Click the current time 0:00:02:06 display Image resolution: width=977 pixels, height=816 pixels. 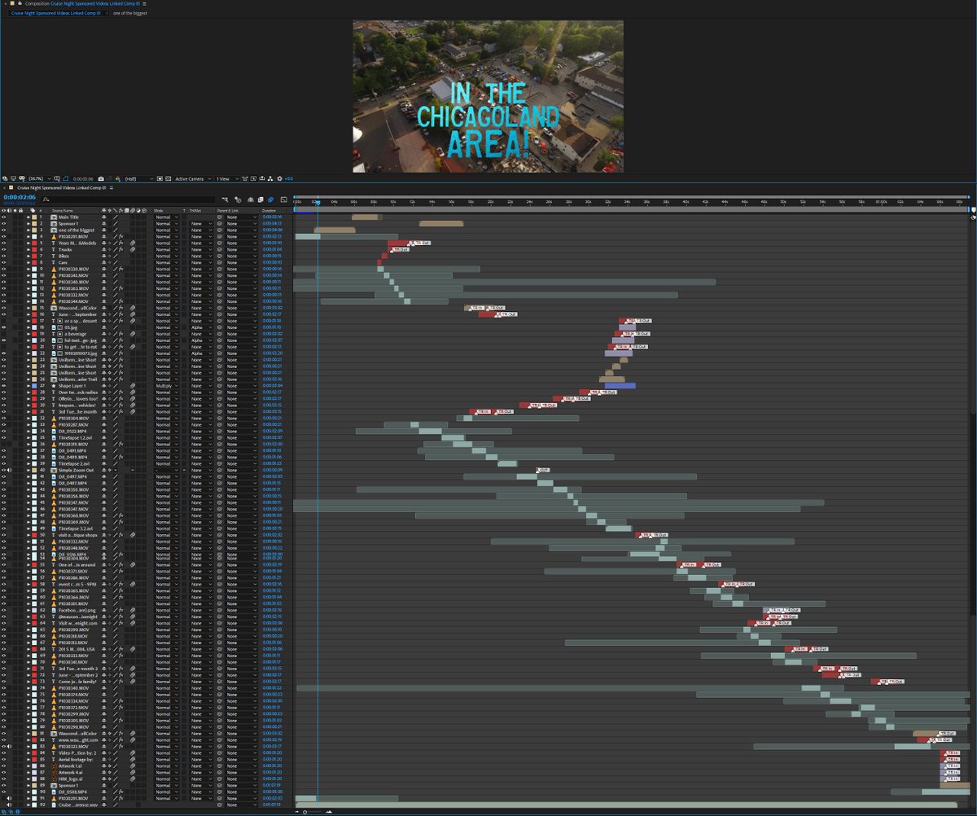pos(20,197)
